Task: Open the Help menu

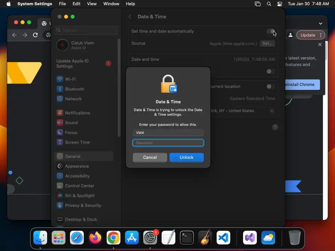Action: (130, 4)
